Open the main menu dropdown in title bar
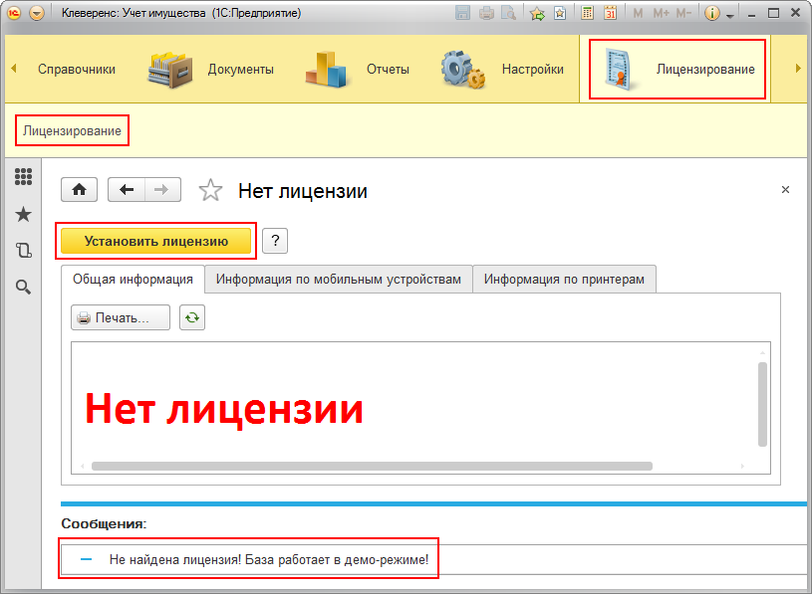812x594 pixels. [37, 13]
